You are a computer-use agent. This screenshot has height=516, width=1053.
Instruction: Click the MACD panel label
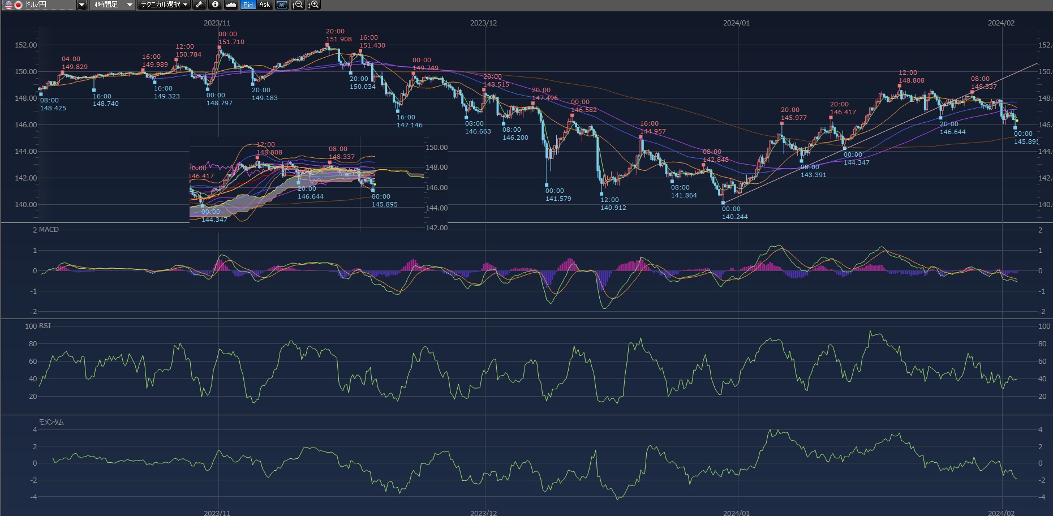(49, 230)
